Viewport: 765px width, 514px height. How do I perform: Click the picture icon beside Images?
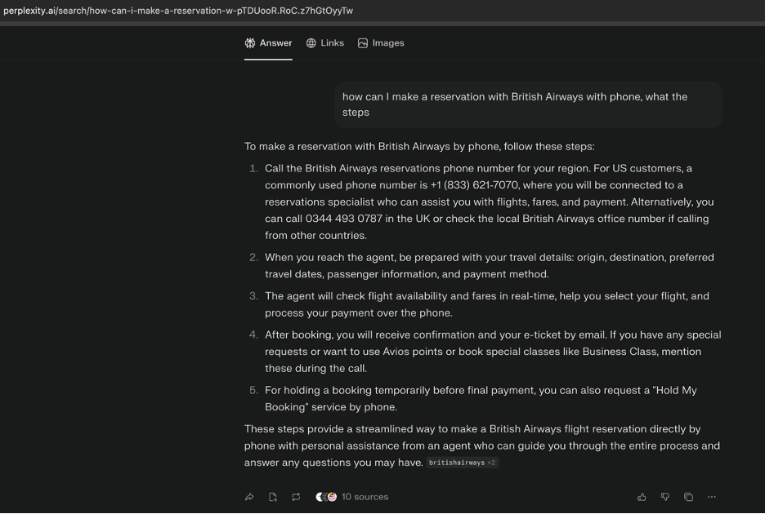pos(363,43)
